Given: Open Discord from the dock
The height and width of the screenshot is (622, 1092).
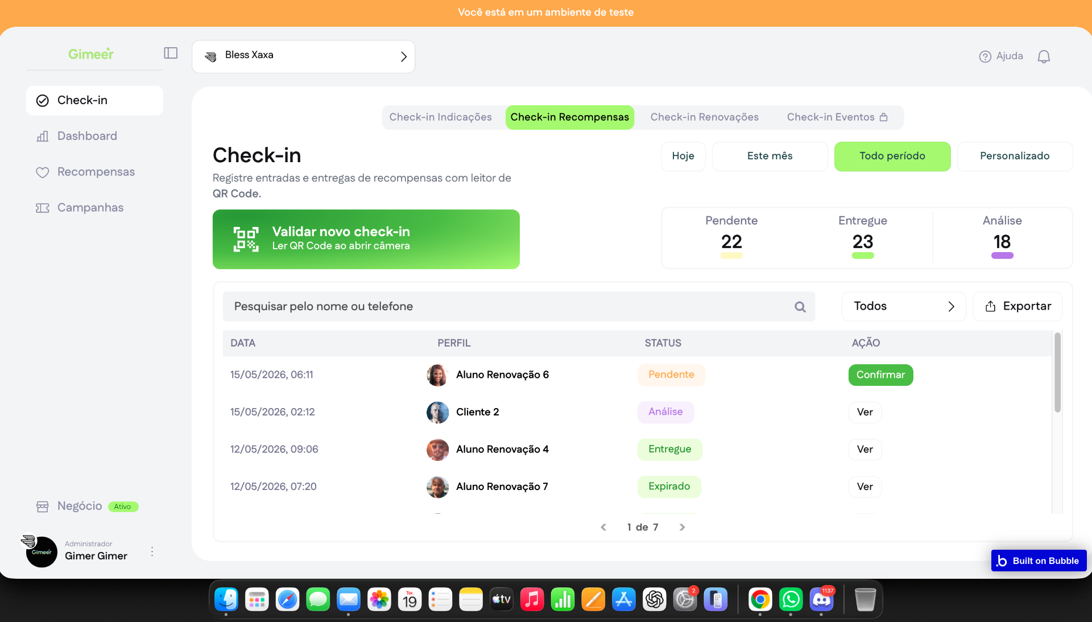Looking at the screenshot, I should (821, 599).
